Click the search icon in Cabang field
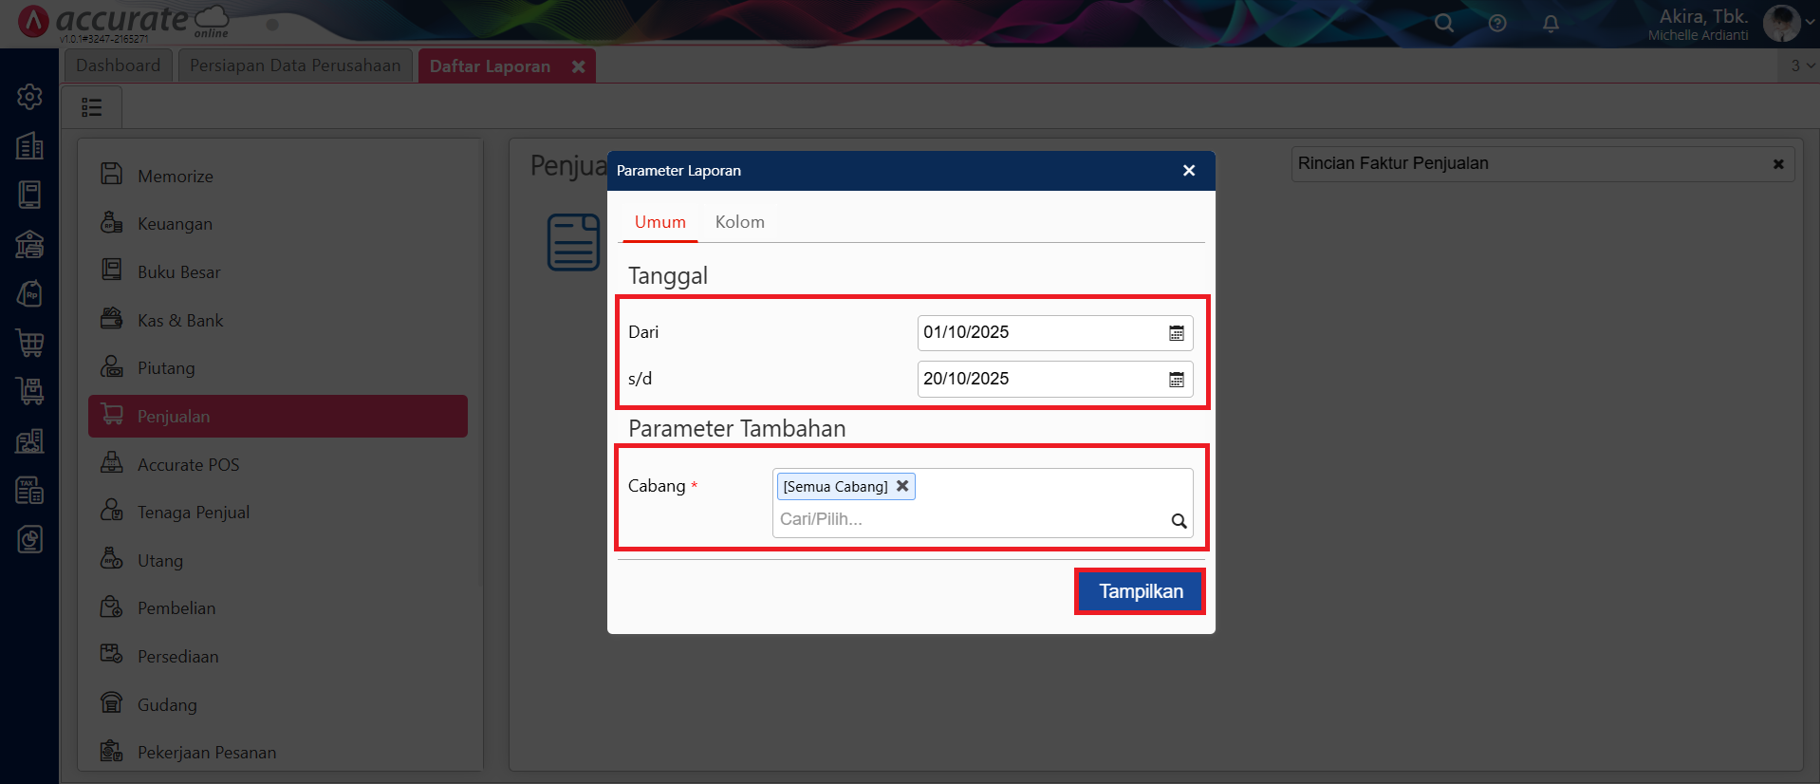Image resolution: width=1820 pixels, height=784 pixels. [x=1179, y=520]
